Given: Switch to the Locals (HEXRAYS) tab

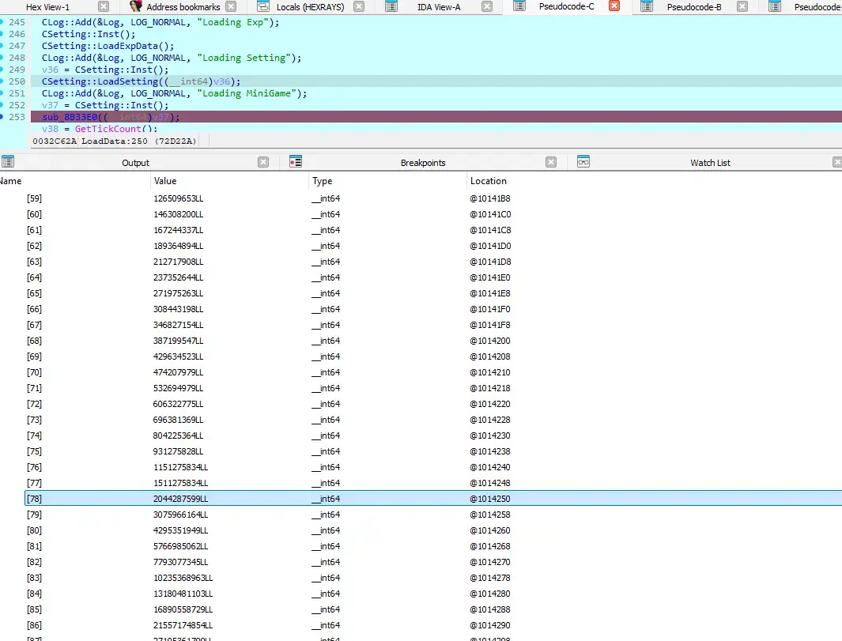Looking at the screenshot, I should (310, 7).
